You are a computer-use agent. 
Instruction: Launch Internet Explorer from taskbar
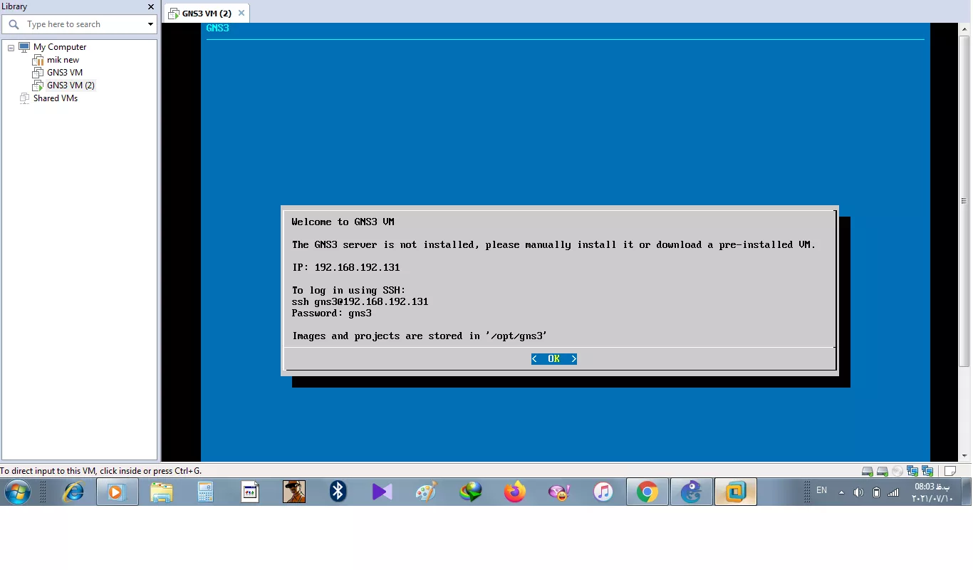(x=73, y=492)
